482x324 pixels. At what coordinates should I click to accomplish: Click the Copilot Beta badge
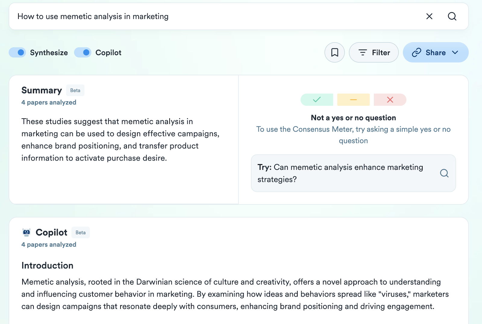click(x=80, y=232)
